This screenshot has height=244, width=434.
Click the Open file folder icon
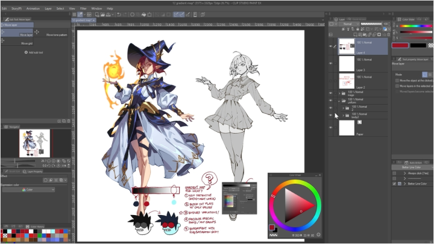[102, 14]
